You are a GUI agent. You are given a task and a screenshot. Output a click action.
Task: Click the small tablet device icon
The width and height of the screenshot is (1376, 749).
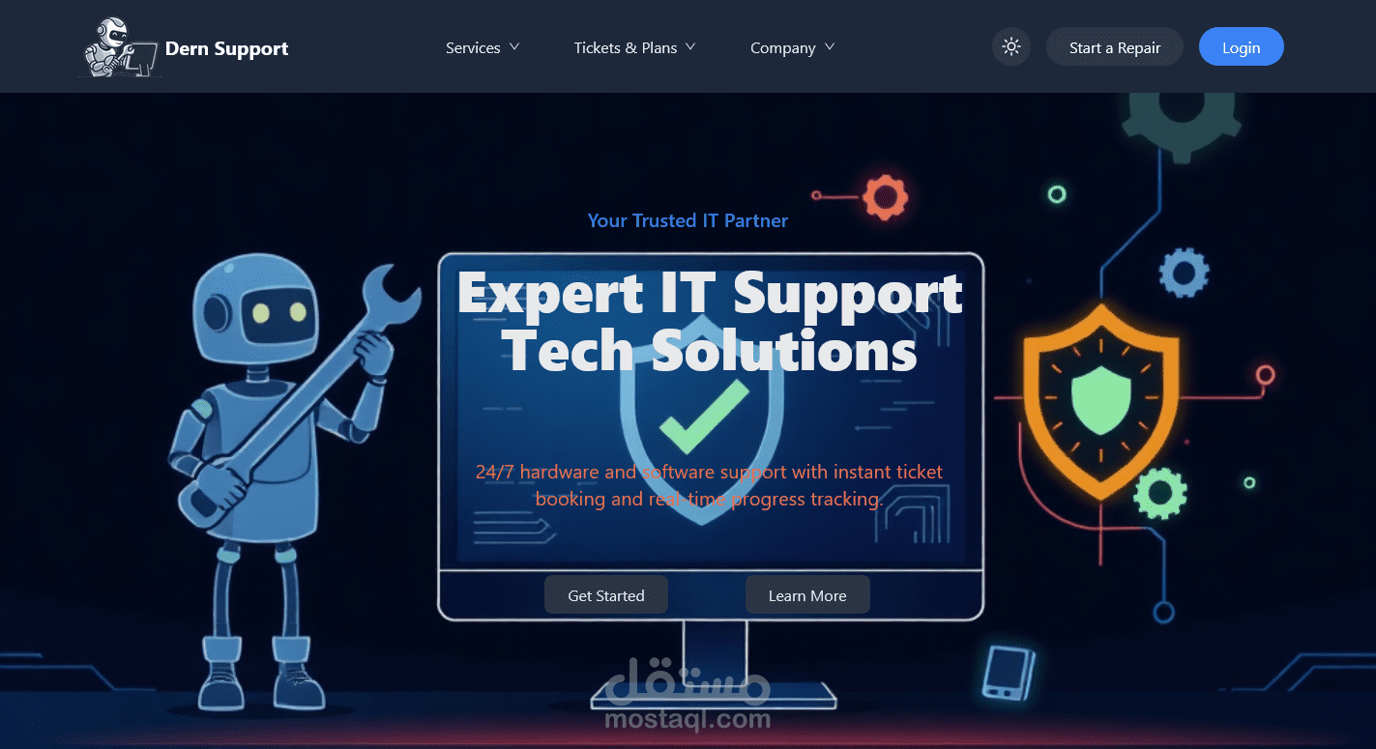click(1008, 672)
